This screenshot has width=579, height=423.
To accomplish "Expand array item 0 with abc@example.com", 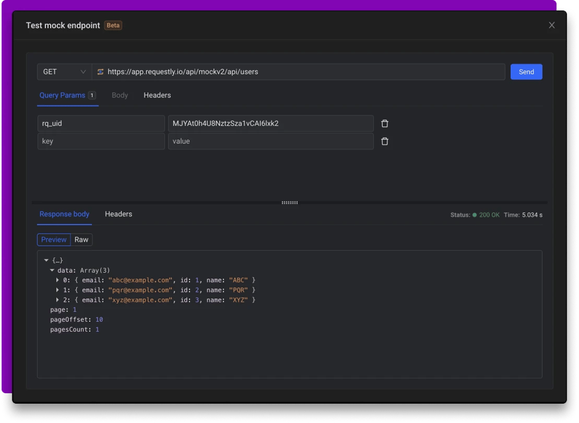I will (58, 280).
